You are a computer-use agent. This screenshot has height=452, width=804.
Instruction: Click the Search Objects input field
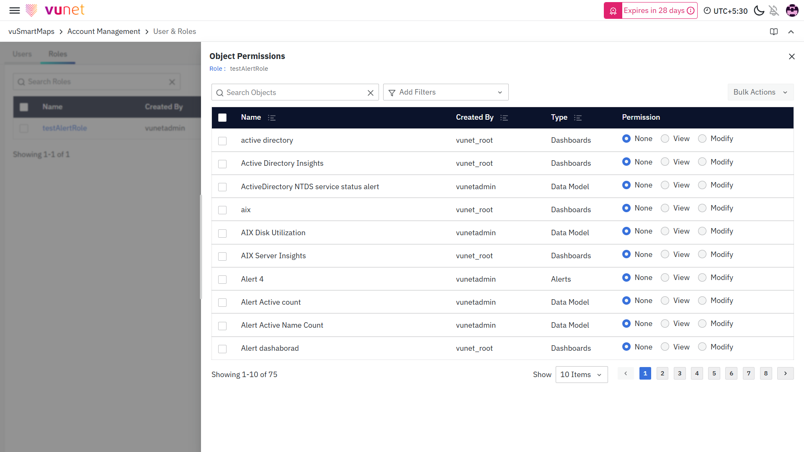pos(293,92)
